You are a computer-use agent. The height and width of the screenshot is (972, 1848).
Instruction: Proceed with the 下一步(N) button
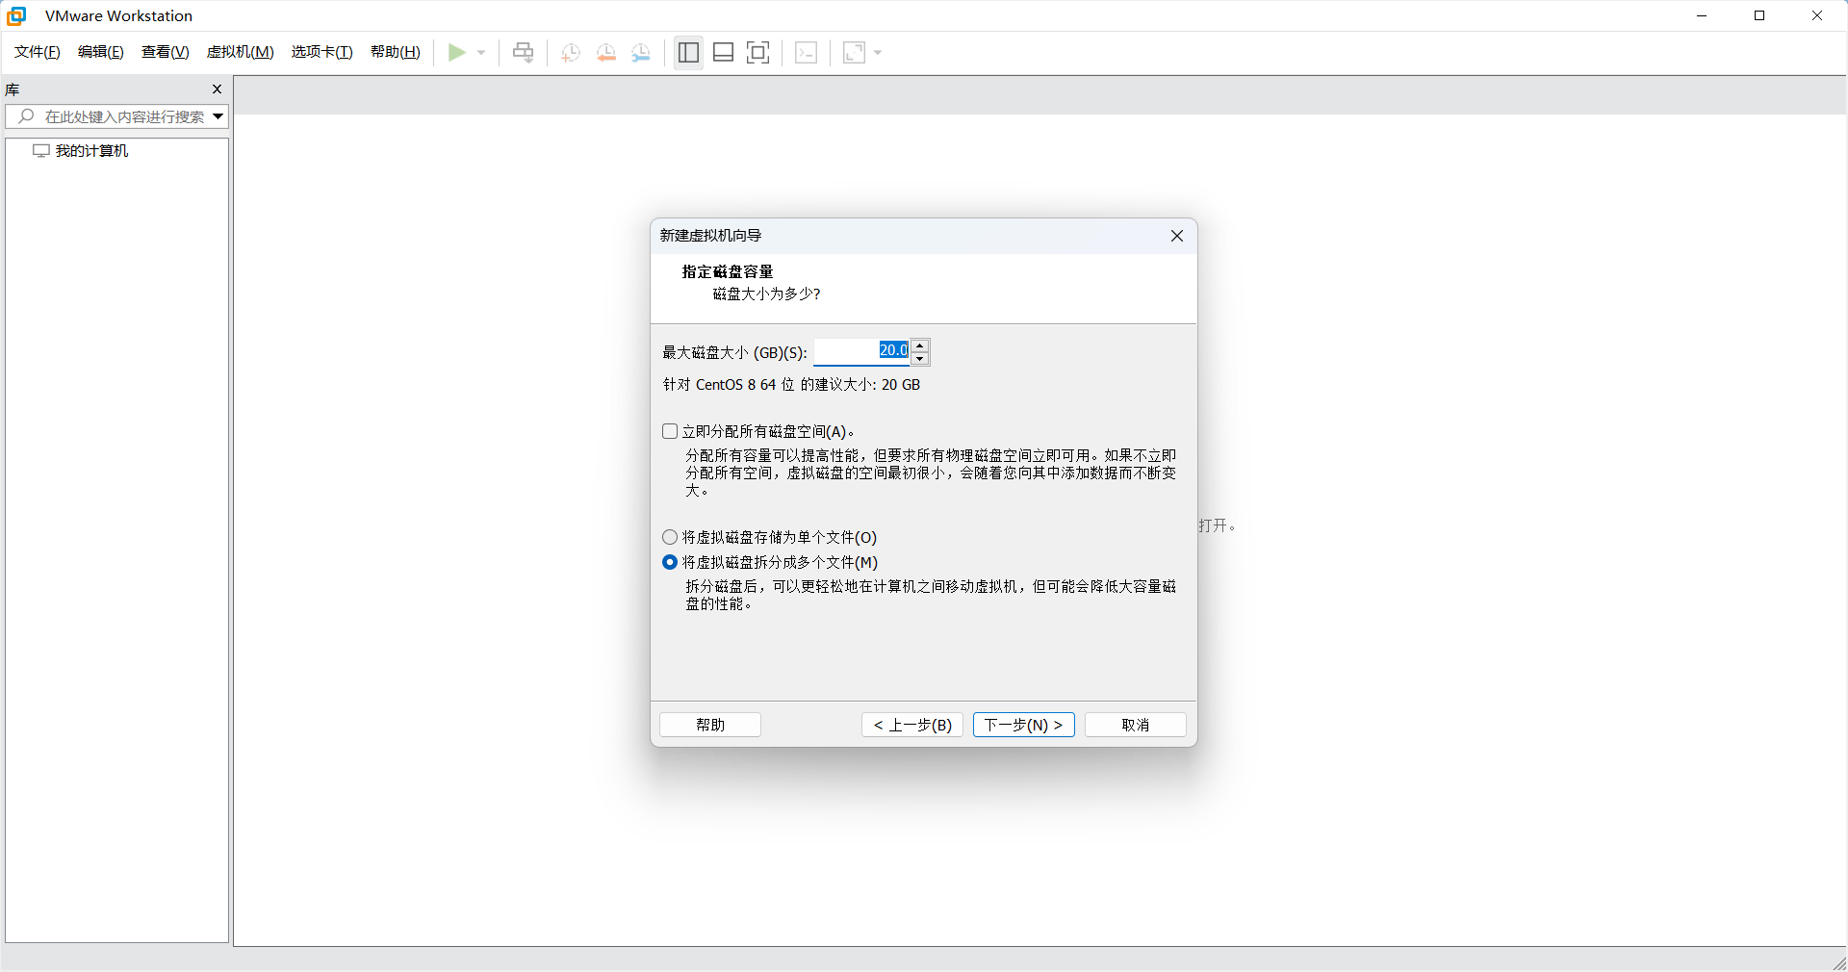(1024, 725)
